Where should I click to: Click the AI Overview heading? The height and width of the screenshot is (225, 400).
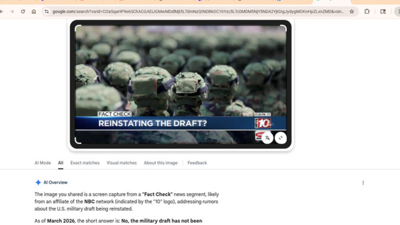[x=55, y=182]
